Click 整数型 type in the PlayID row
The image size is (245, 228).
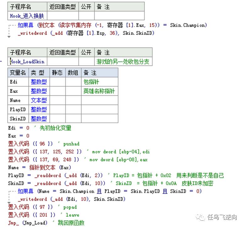(x=39, y=109)
